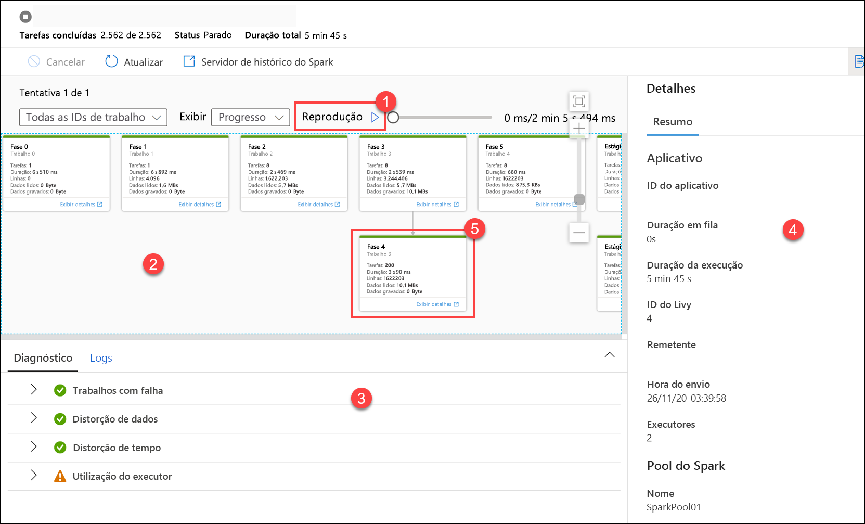
Task: Open Exibir detalhes for Fase 2
Action: click(319, 205)
